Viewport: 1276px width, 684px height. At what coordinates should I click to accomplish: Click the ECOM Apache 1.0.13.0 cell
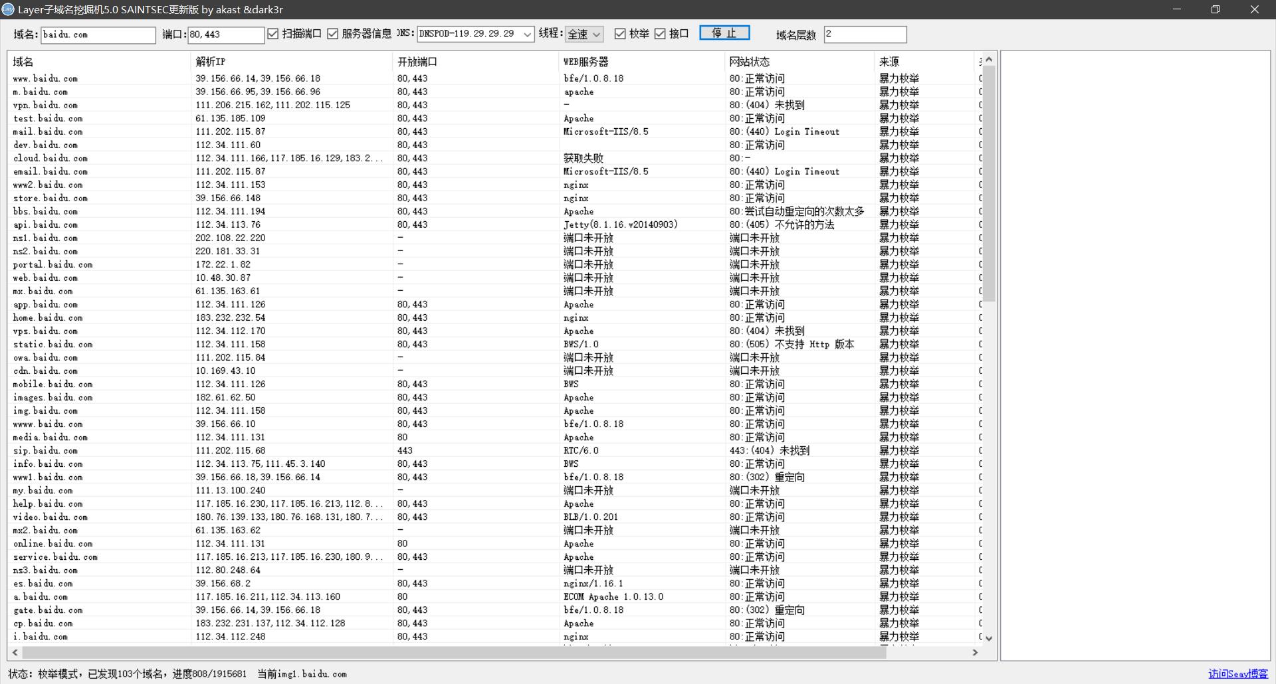click(613, 596)
